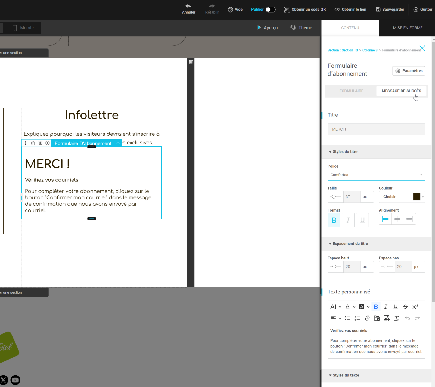Click the clear formatting icon
Viewport: 435px width, 387px height.
(x=397, y=318)
